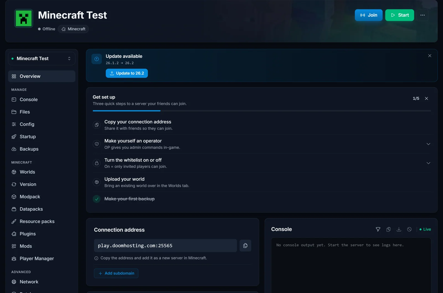
Task: Go to Overview in the sidebar
Action: [x=42, y=76]
